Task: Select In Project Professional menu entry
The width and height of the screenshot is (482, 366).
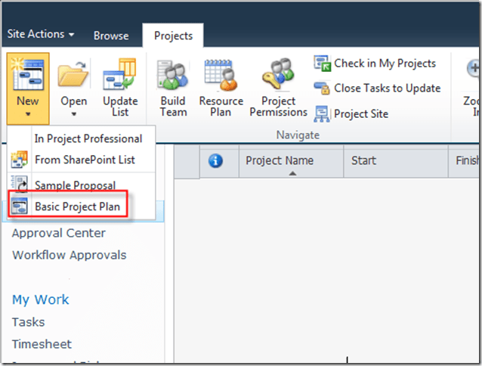Action: (88, 138)
